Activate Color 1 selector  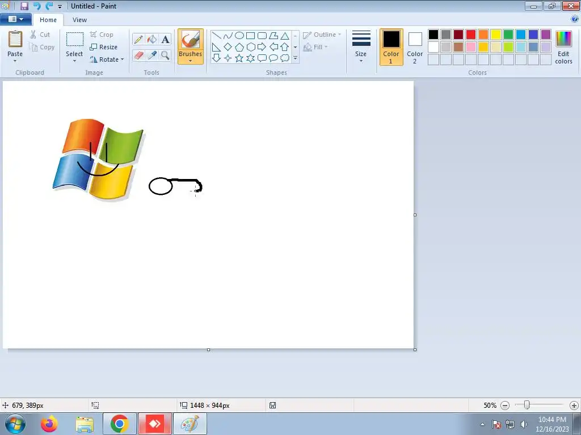(391, 47)
